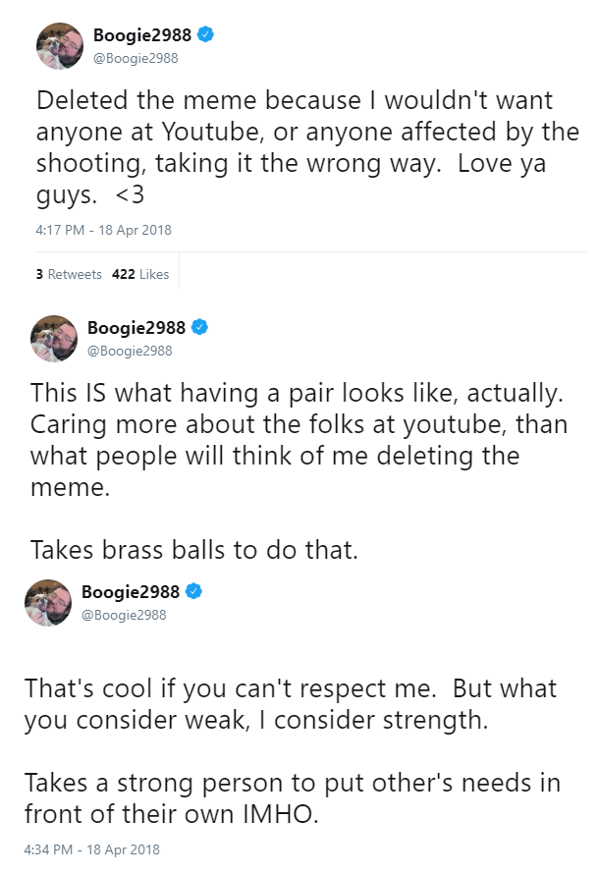Screen dimensions: 600x875
Task: View the 3 Retweets list
Action: 69,274
